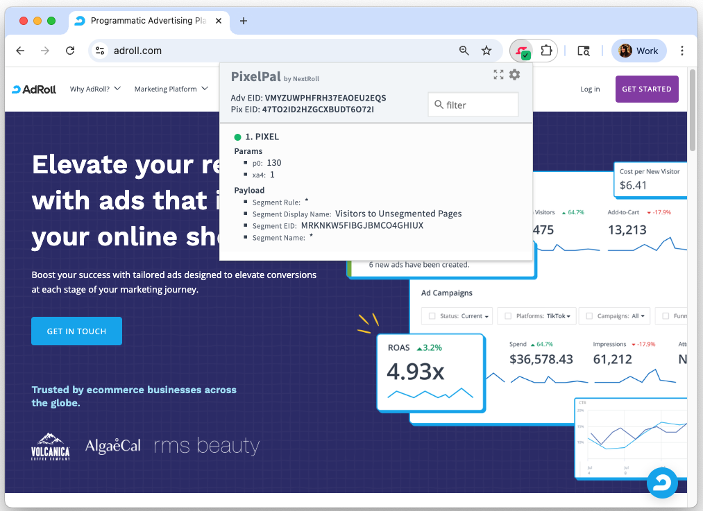Toggle the Status: Current checkbox
Image resolution: width=703 pixels, height=511 pixels.
pos(432,316)
